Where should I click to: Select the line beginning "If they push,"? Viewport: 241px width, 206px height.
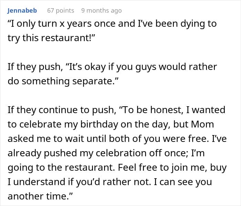pyautogui.click(x=112, y=67)
